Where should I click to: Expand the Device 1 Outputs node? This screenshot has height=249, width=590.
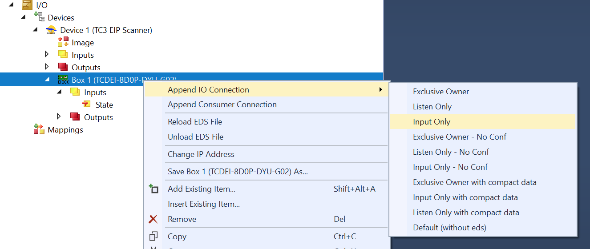coord(47,67)
